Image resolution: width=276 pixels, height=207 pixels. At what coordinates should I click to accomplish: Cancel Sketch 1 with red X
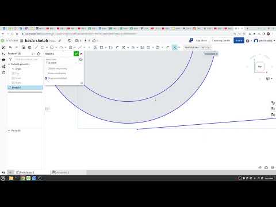click(x=81, y=53)
